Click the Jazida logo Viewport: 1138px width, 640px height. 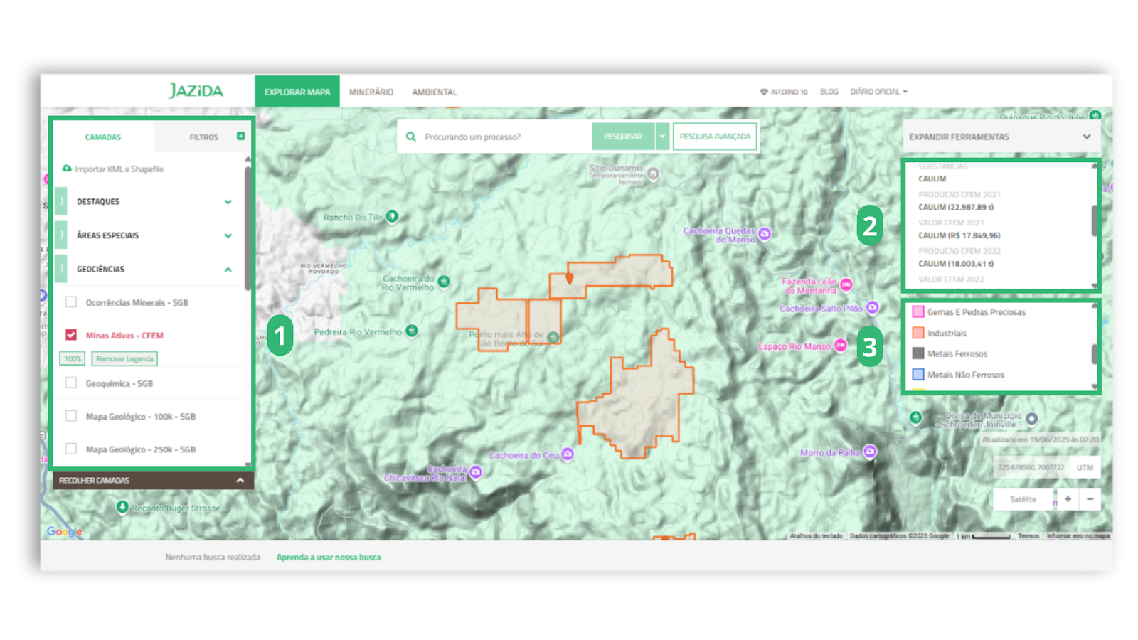196,91
